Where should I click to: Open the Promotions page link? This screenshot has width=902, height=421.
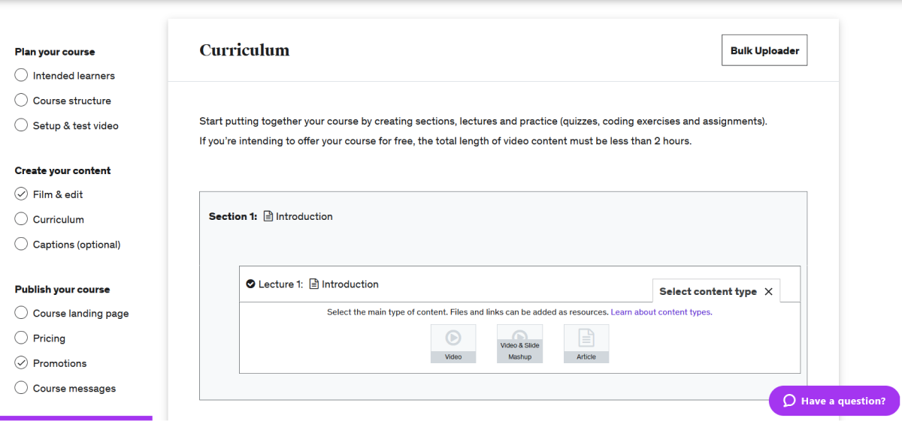tap(60, 363)
